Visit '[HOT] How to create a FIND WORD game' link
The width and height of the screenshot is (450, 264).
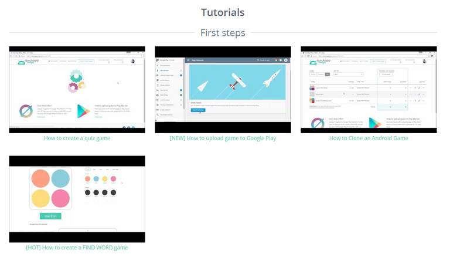[77, 248]
